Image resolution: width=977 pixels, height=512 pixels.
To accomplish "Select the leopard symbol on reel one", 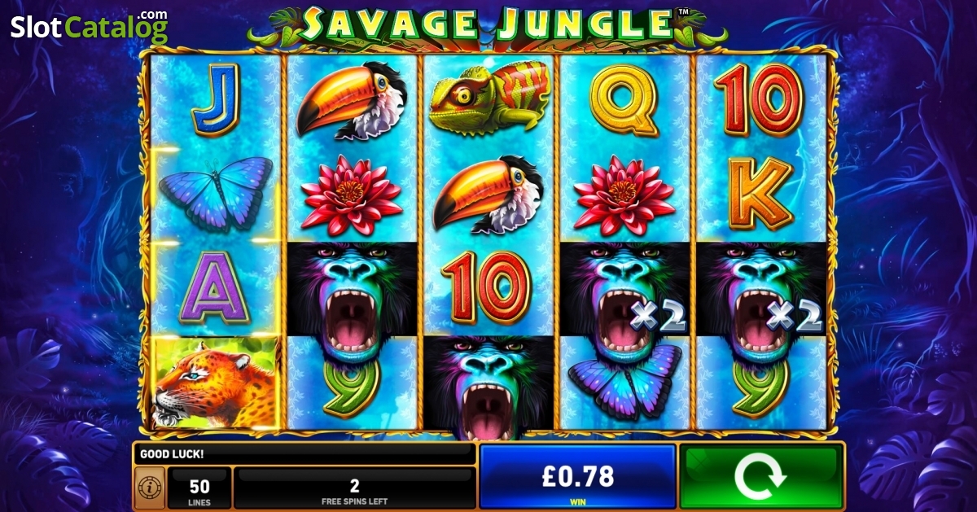I will [x=216, y=383].
